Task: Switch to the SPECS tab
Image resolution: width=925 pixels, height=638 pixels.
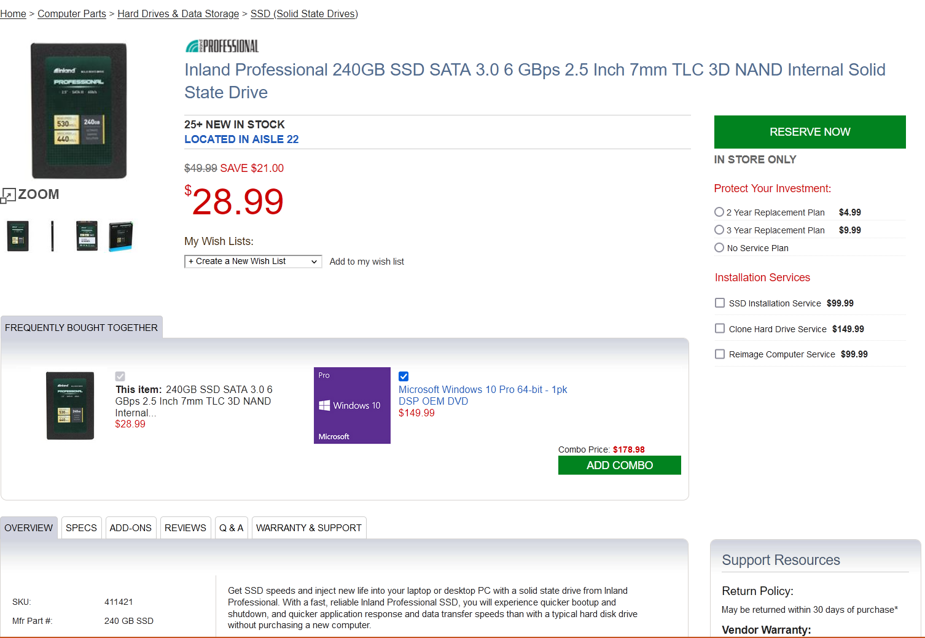Action: (x=81, y=528)
